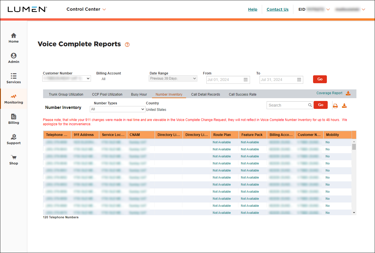
Task: Open the calendar picker for the From date
Action: [x=245, y=80]
